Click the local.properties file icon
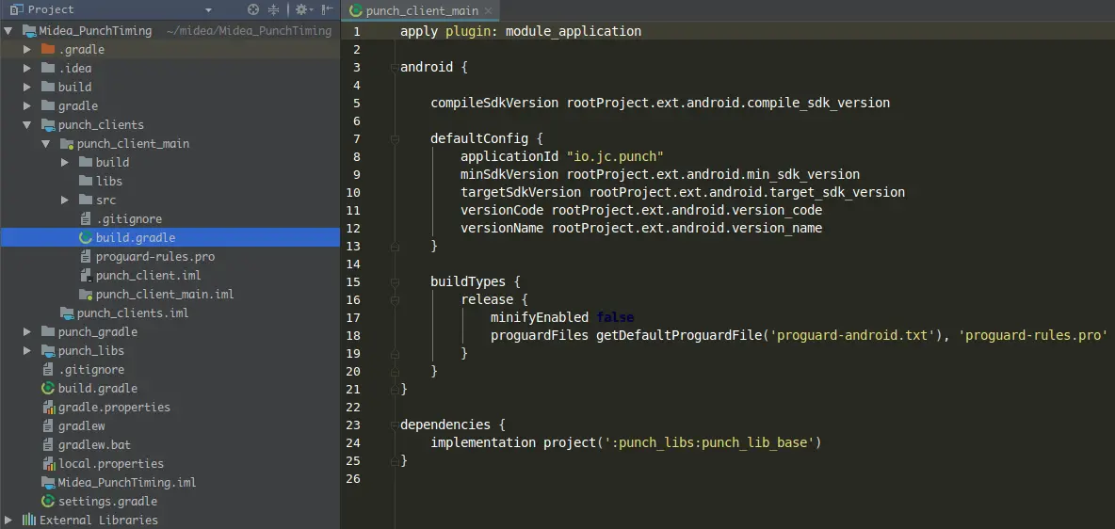The width and height of the screenshot is (1115, 529). click(48, 464)
